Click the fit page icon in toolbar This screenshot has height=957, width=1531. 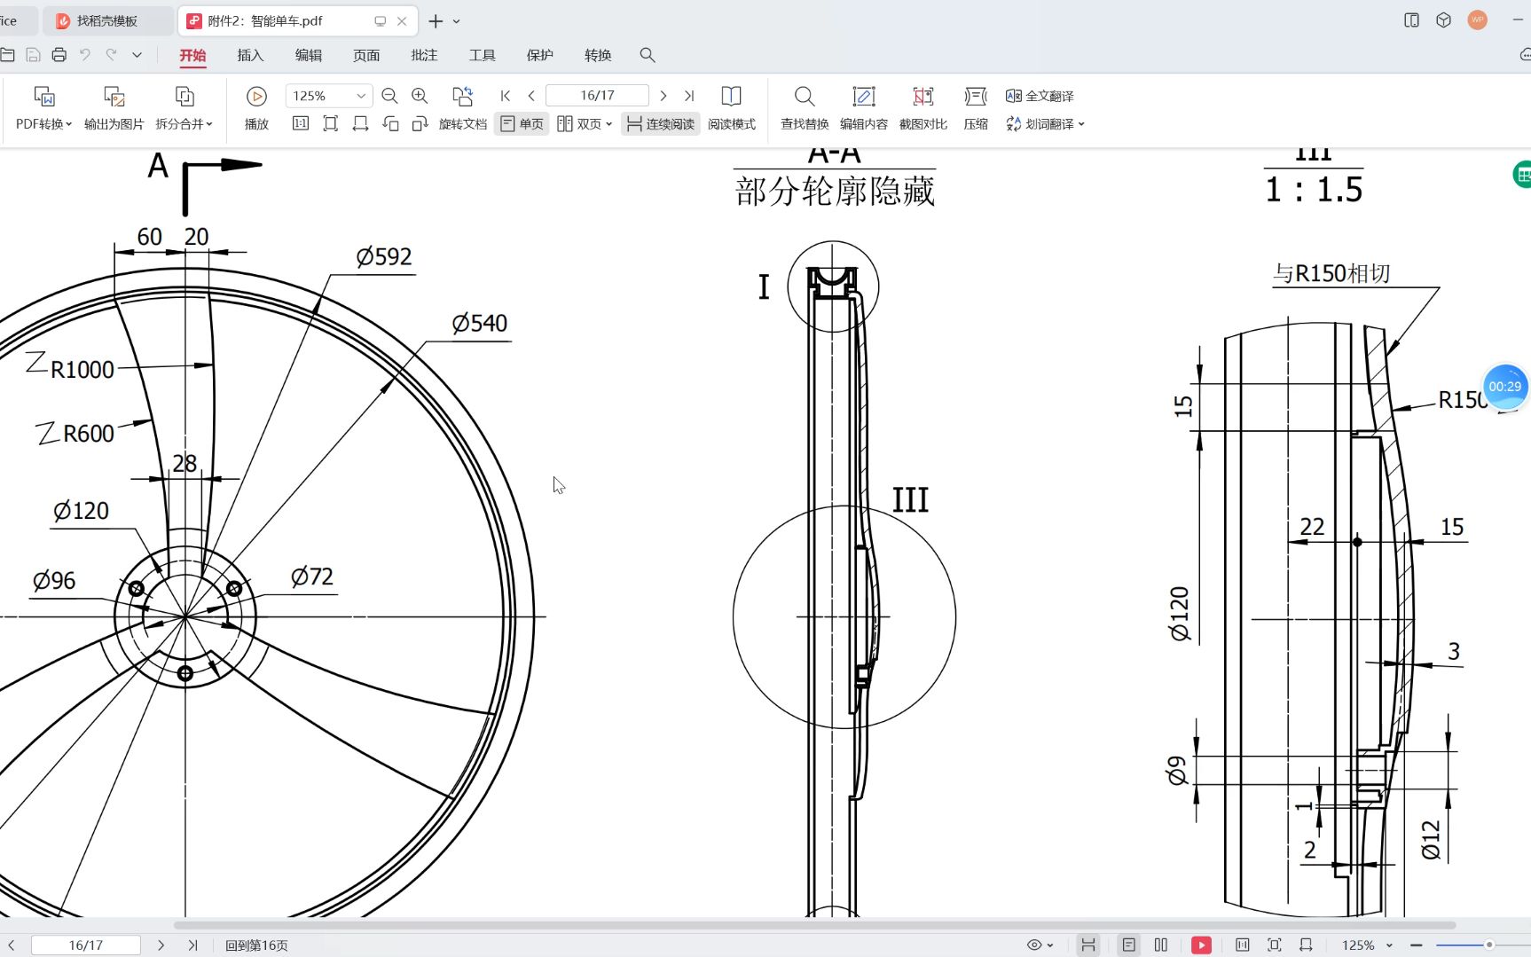(331, 123)
